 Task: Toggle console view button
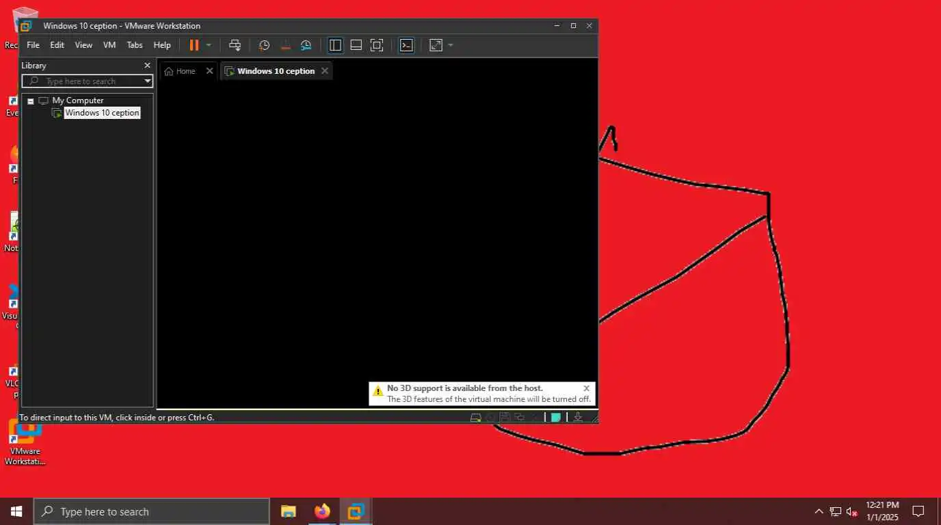click(406, 45)
